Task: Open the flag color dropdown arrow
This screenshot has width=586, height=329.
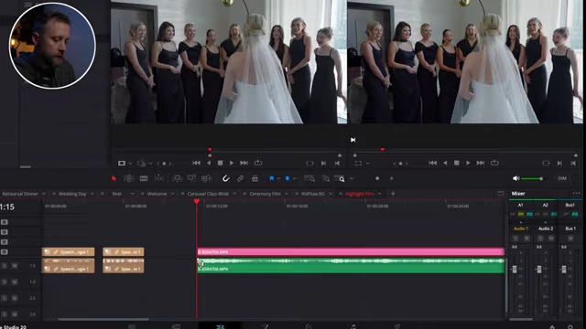Action: tap(278, 179)
